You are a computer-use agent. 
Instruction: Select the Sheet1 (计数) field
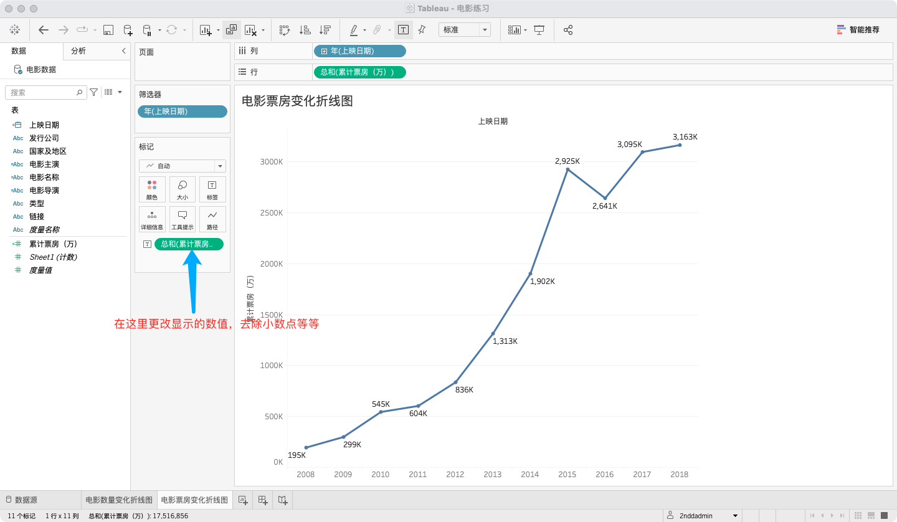[x=53, y=257]
